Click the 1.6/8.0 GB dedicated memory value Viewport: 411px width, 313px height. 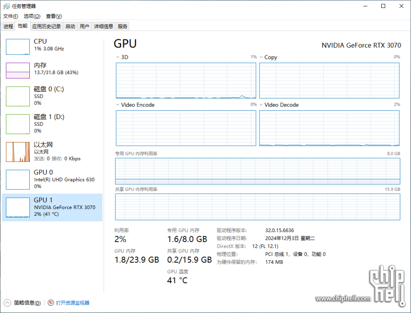pyautogui.click(x=187, y=239)
